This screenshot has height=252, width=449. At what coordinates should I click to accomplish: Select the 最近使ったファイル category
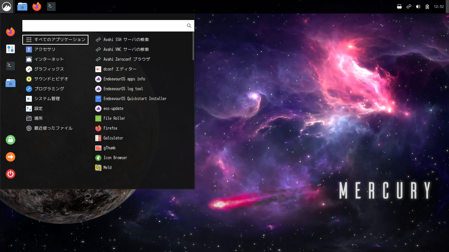point(55,128)
